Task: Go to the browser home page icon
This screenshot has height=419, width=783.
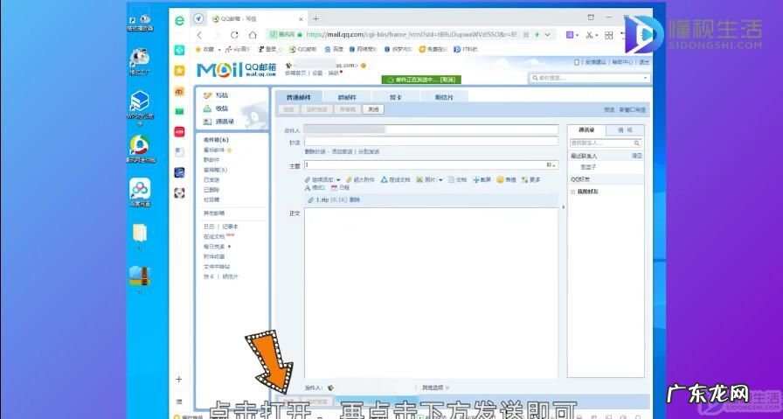Action: 253,35
